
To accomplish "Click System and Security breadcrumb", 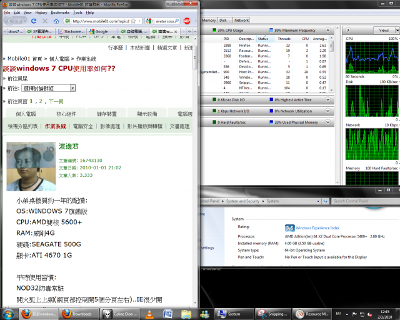I will 242,201.
